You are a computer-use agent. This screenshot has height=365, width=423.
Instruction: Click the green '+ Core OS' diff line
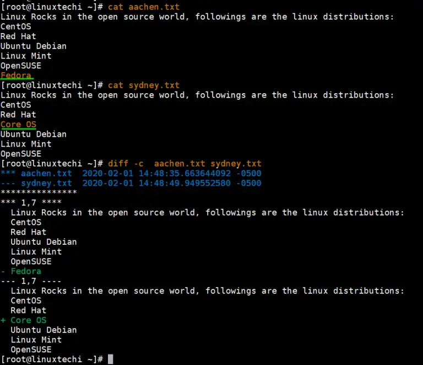pos(24,320)
